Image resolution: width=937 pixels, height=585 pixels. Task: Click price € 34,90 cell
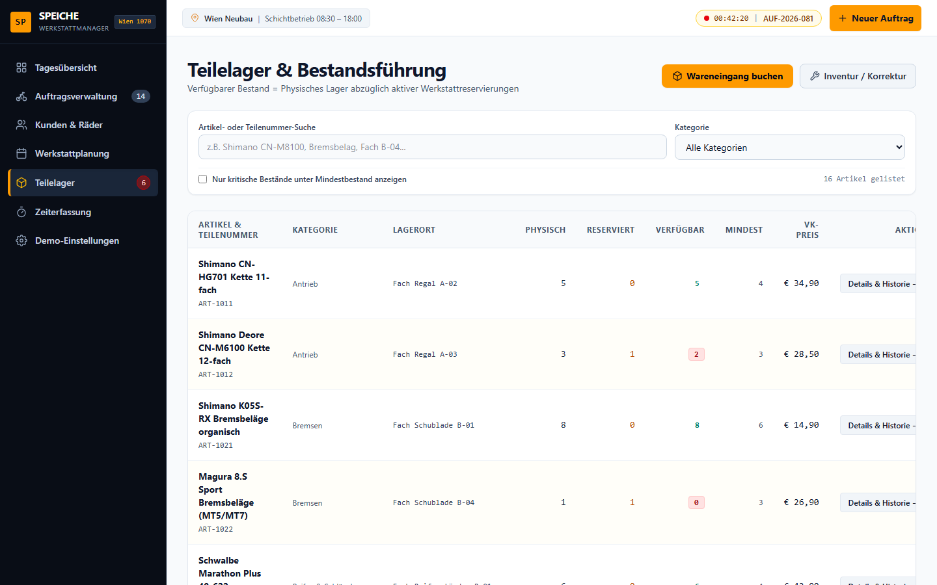(801, 283)
